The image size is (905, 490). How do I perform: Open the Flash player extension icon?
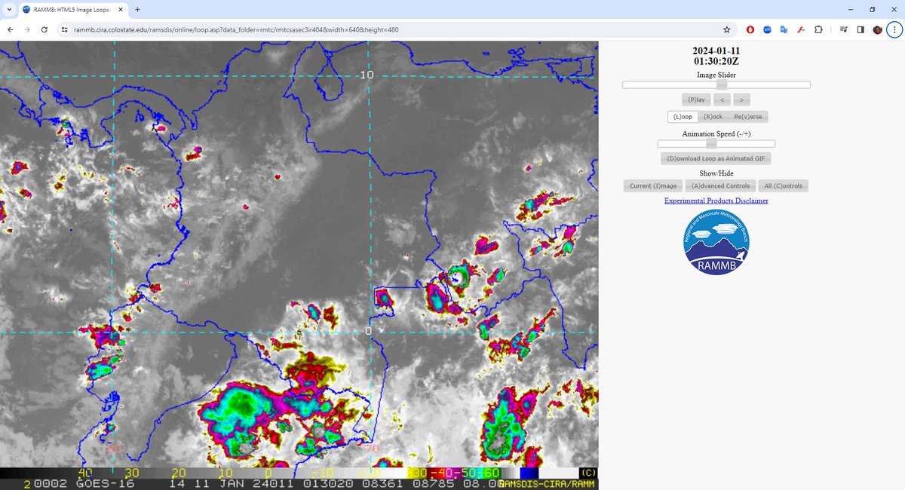click(800, 29)
